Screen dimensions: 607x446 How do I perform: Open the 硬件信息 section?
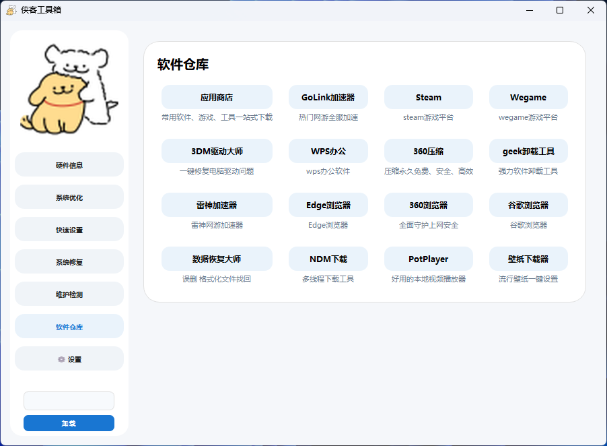69,165
